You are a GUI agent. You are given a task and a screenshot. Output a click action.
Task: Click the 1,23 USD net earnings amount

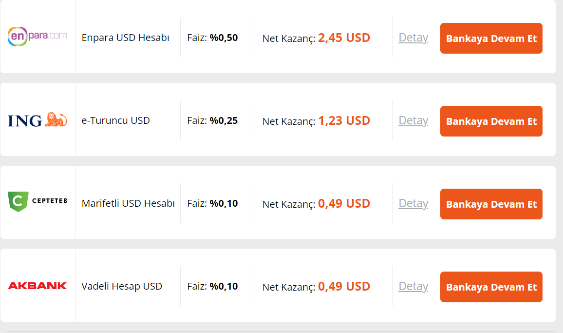click(x=344, y=120)
